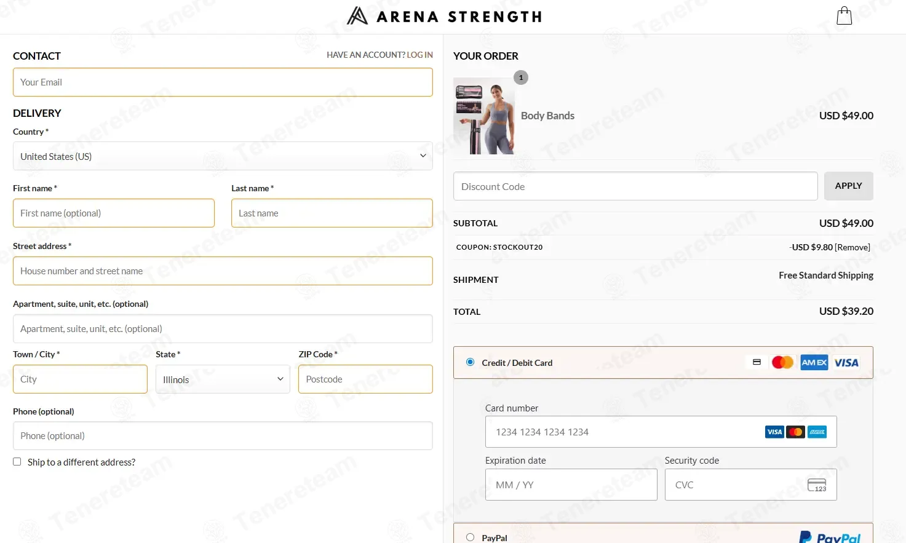Viewport: 906px width, 543px height.
Task: Click the VISA logo beside Credit / Debit Card
Action: (846, 362)
